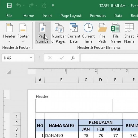The width and height of the screenshot is (138, 138).
Task: Insert File Name element
Action: [116, 33]
